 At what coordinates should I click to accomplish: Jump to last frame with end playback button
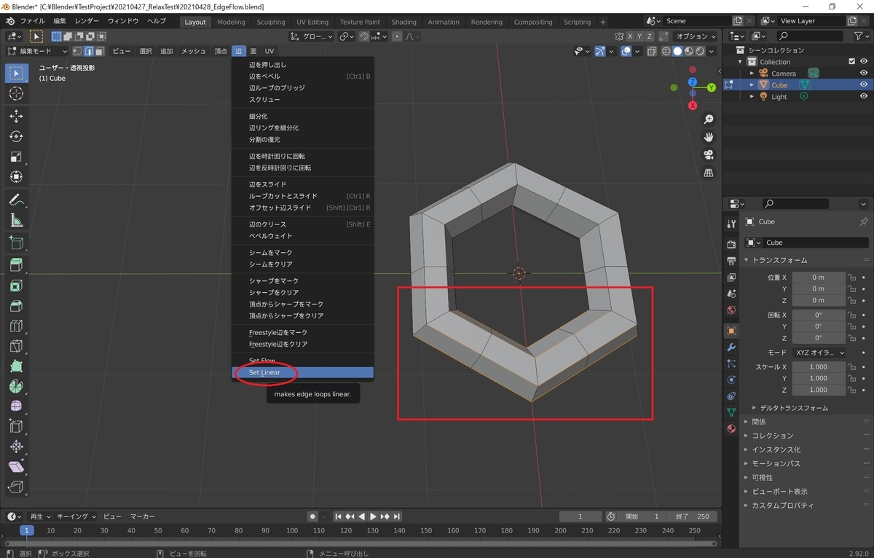396,516
